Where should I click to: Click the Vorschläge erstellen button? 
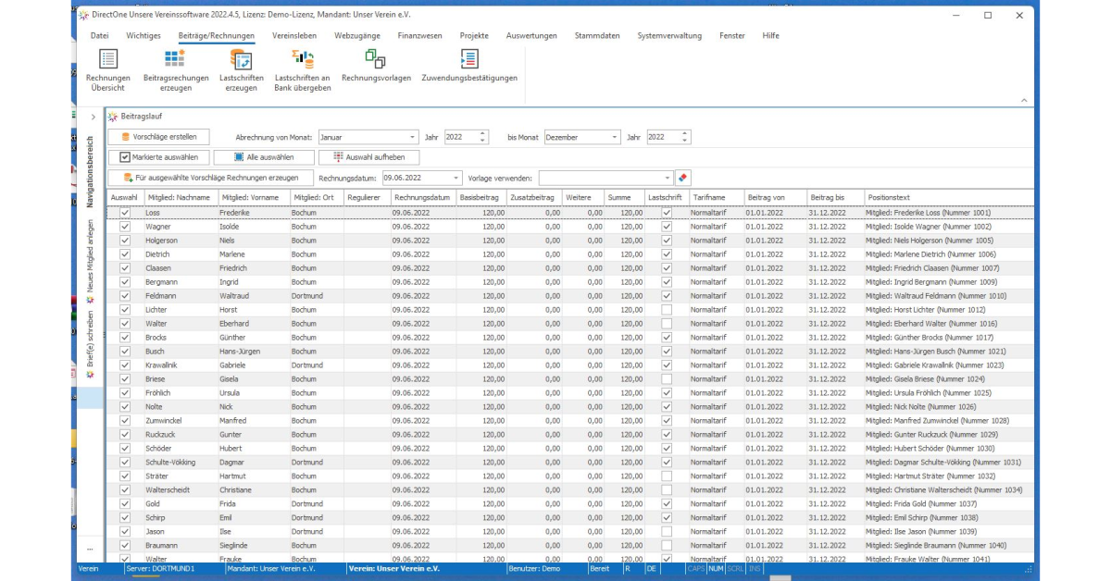[x=159, y=137]
